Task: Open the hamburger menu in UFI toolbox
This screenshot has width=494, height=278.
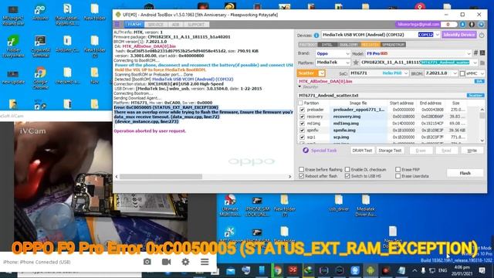Action: point(117,24)
